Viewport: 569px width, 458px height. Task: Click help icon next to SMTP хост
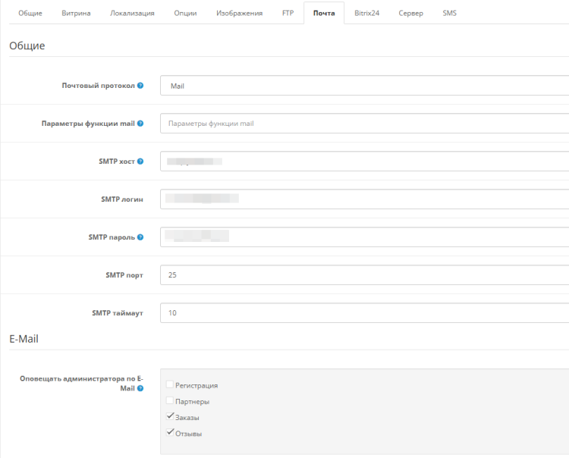coord(140,161)
